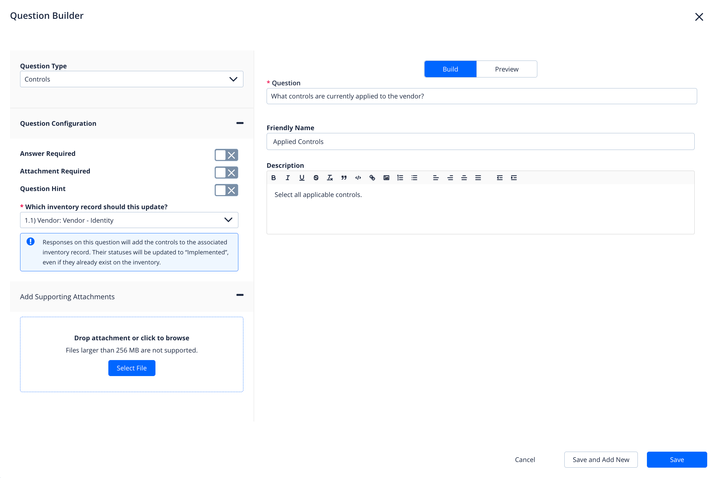Click Save and Add New

point(601,459)
